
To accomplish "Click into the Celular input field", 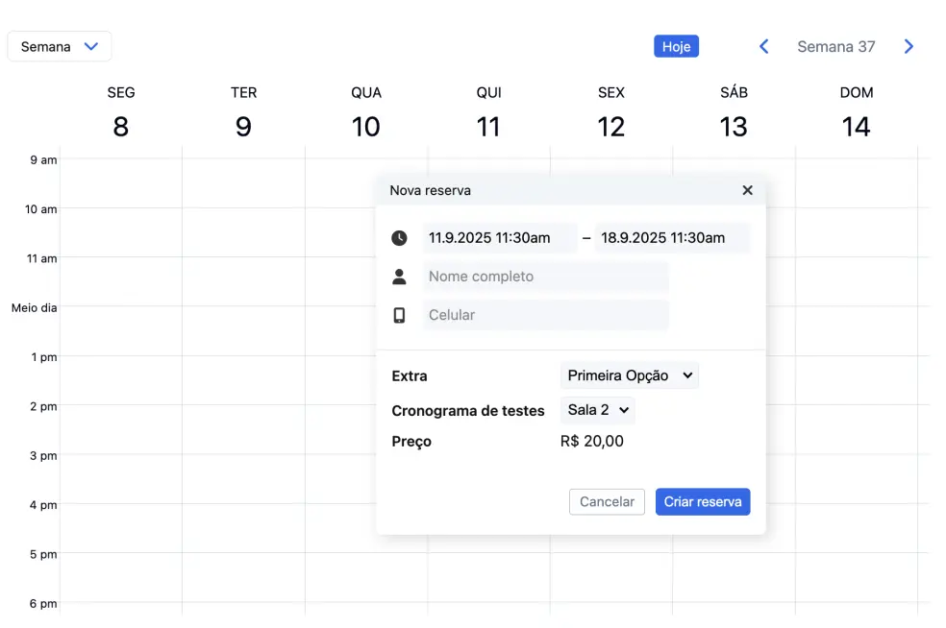I will click(545, 315).
